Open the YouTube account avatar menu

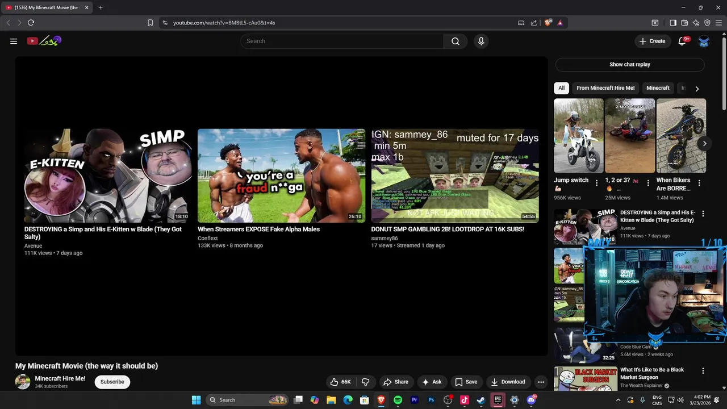pos(704,41)
